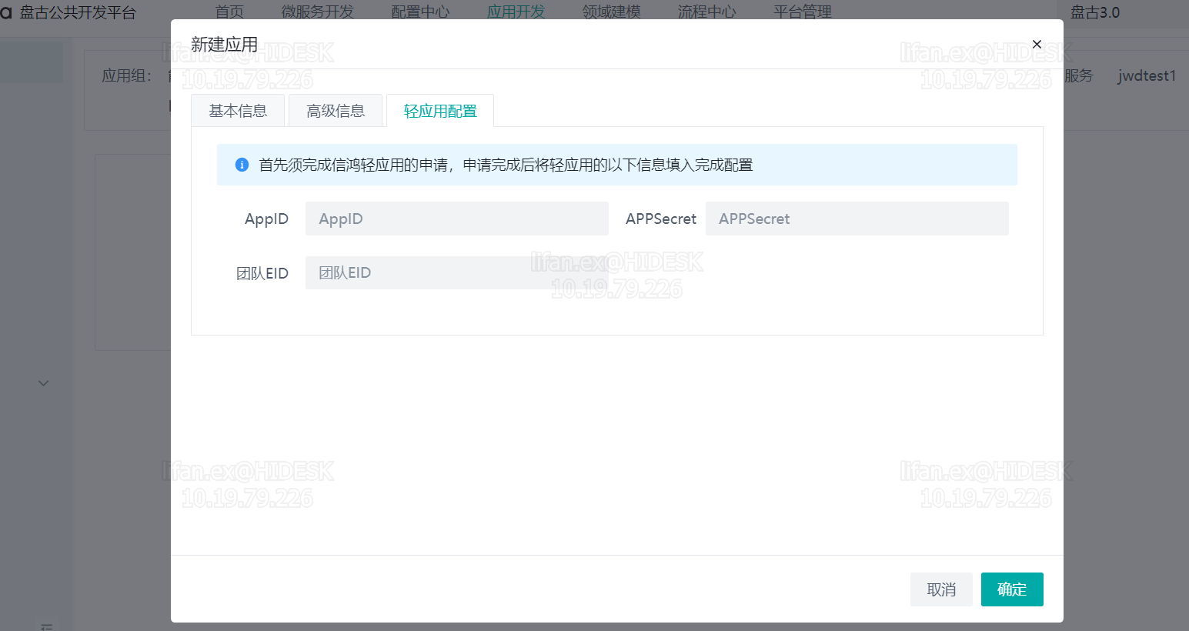Click the 盘古3.0 label in the header

1095,12
